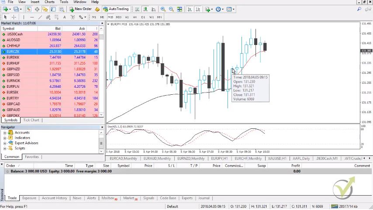Select the EURNOK symbol row
The width and height of the screenshot is (373, 210).
(13, 81)
